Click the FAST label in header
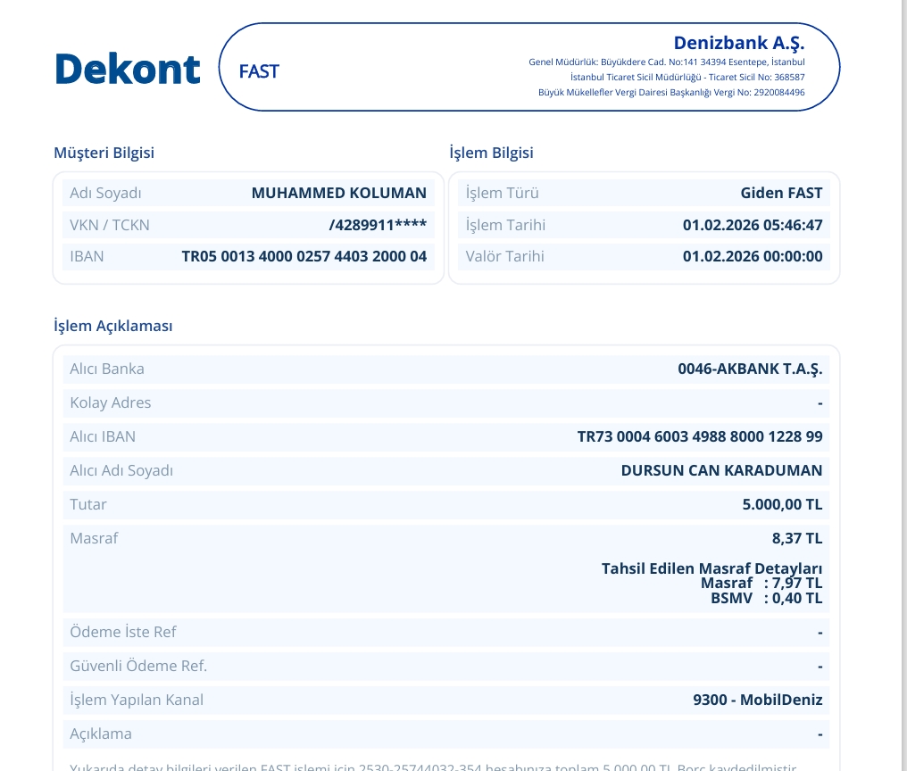907x771 pixels. tap(259, 71)
